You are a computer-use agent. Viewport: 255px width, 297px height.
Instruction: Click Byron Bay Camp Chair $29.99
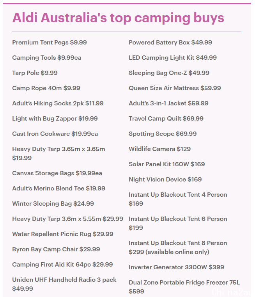[56, 249]
